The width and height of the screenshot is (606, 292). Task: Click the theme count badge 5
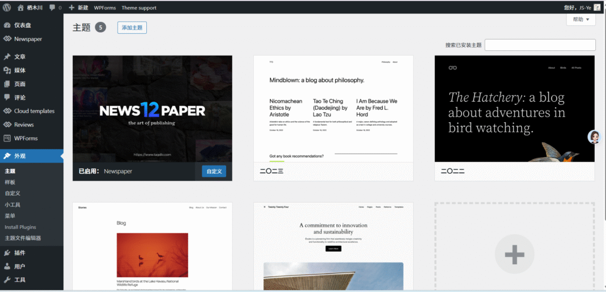(x=101, y=27)
